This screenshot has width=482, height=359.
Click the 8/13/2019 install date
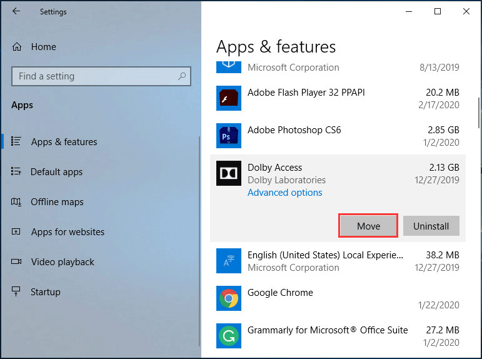[x=439, y=68]
